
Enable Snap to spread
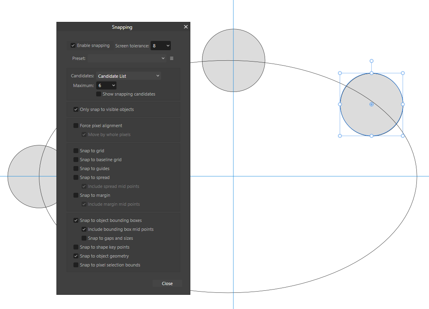[76, 177]
